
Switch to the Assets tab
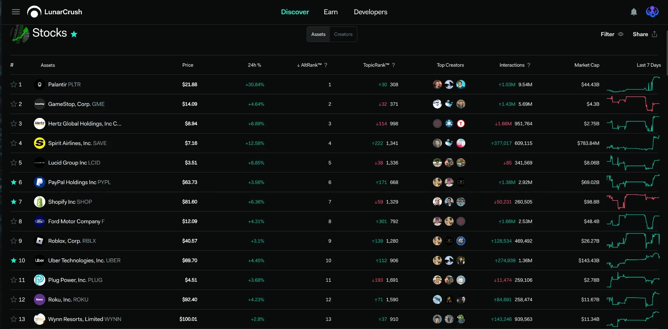pyautogui.click(x=318, y=34)
